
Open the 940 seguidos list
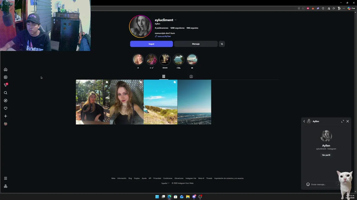point(192,28)
